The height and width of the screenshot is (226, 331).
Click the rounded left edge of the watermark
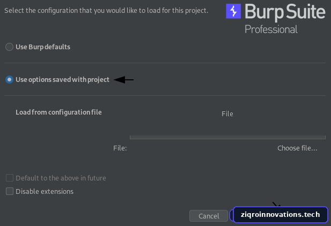(232, 215)
